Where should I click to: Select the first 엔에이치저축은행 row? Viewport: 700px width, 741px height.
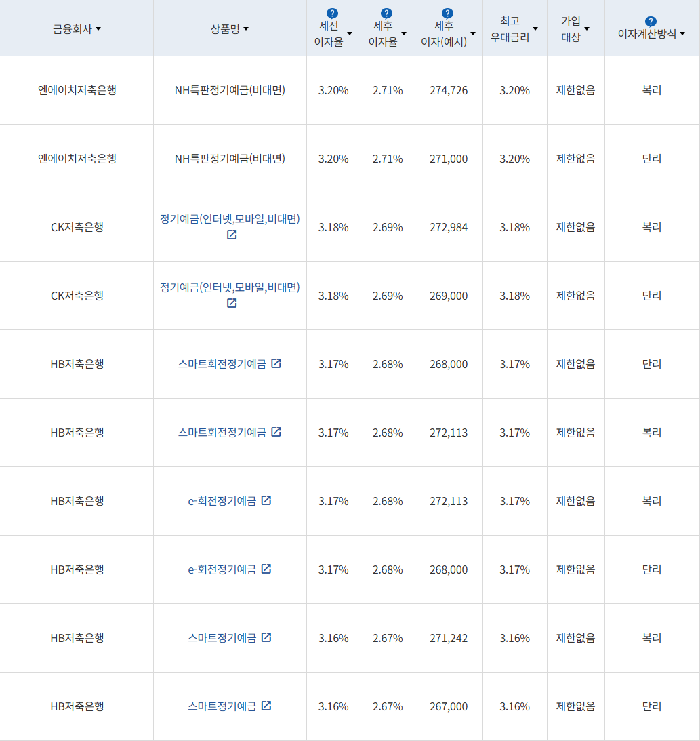pyautogui.click(x=77, y=89)
